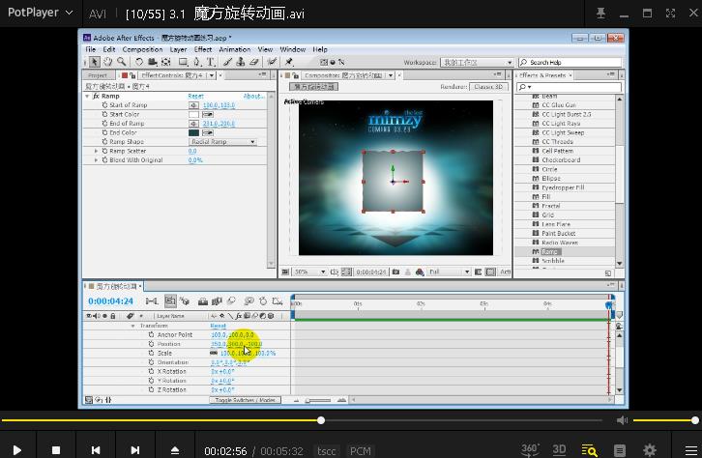
Task: Open the Composition menu
Action: point(142,49)
